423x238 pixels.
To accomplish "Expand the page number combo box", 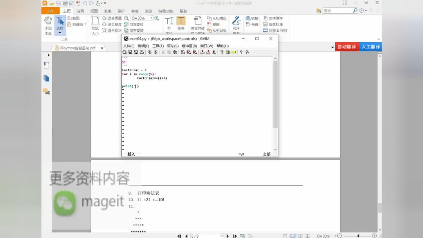I will pyautogui.click(x=222, y=236).
